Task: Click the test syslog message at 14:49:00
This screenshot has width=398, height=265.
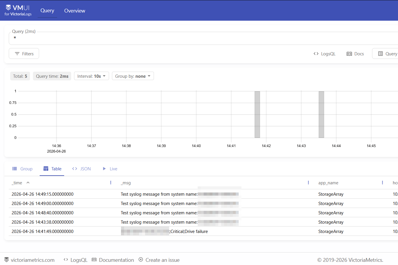Action: pyautogui.click(x=159, y=204)
